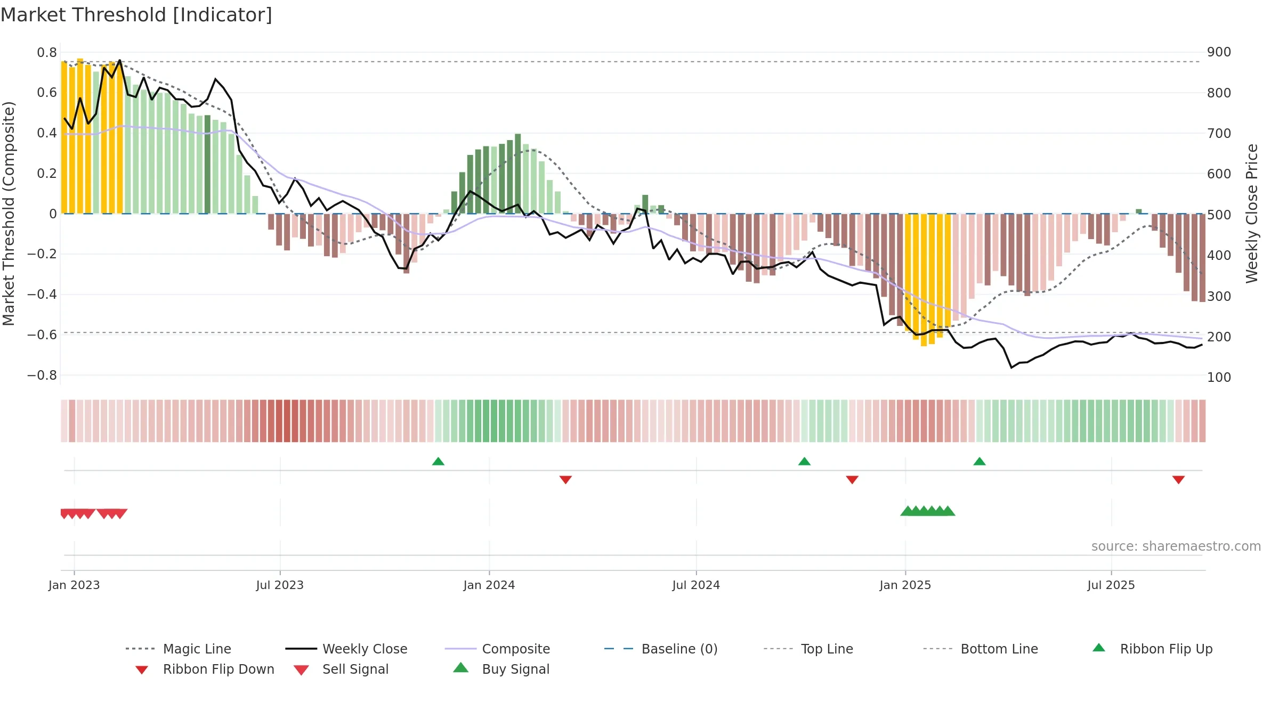Image resolution: width=1279 pixels, height=719 pixels.
Task: Click the Jul 2025 axis label
Action: pos(1111,585)
